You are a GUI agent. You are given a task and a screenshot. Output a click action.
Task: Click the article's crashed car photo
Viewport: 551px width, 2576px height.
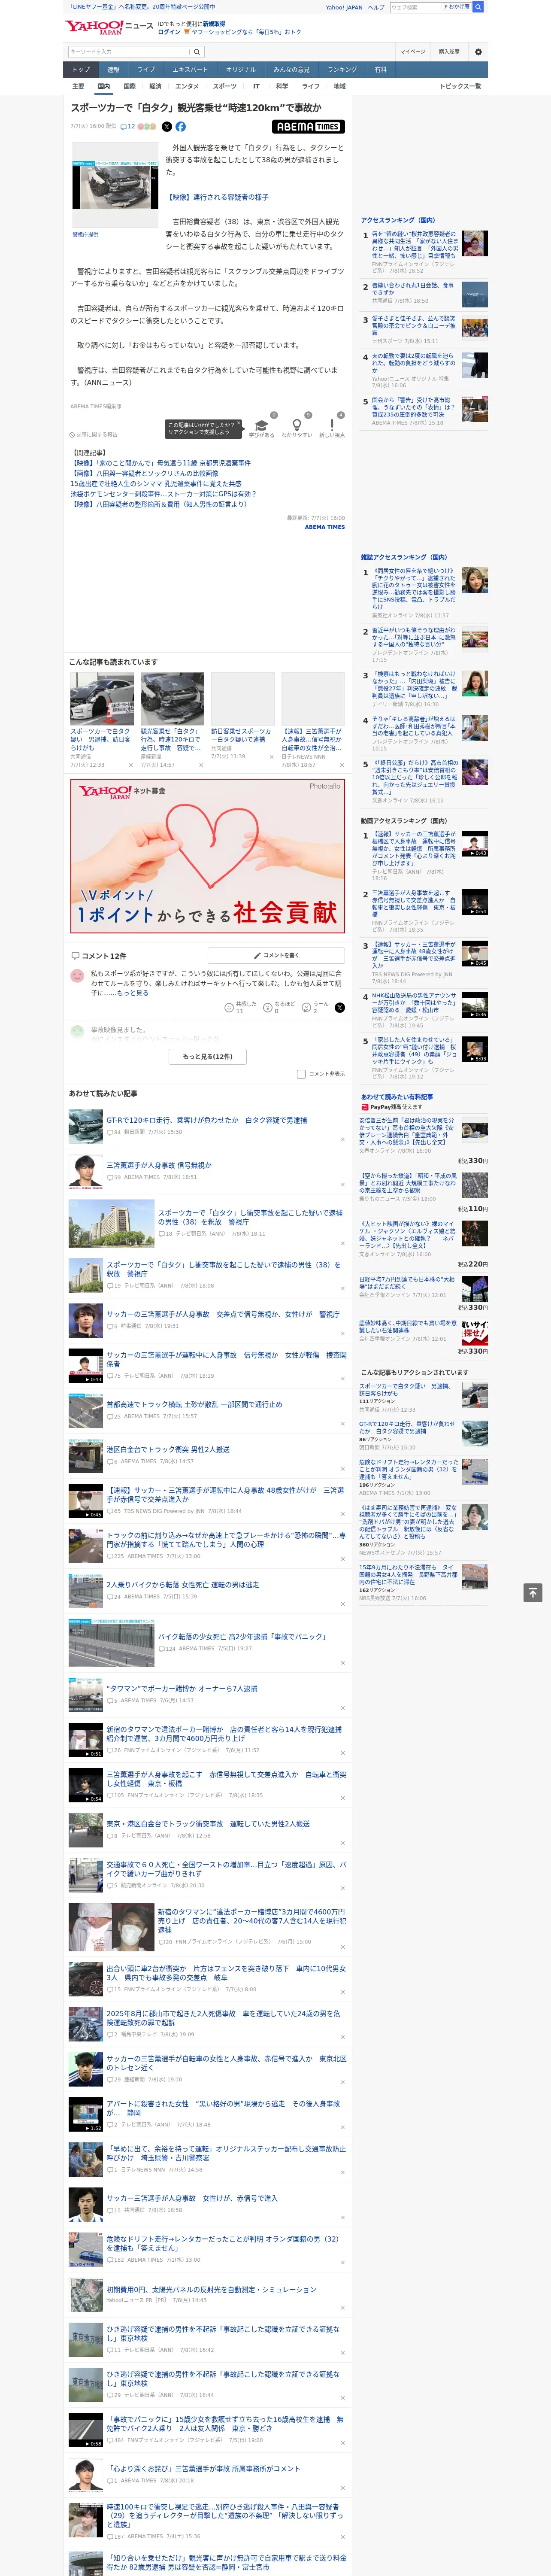[x=114, y=186]
